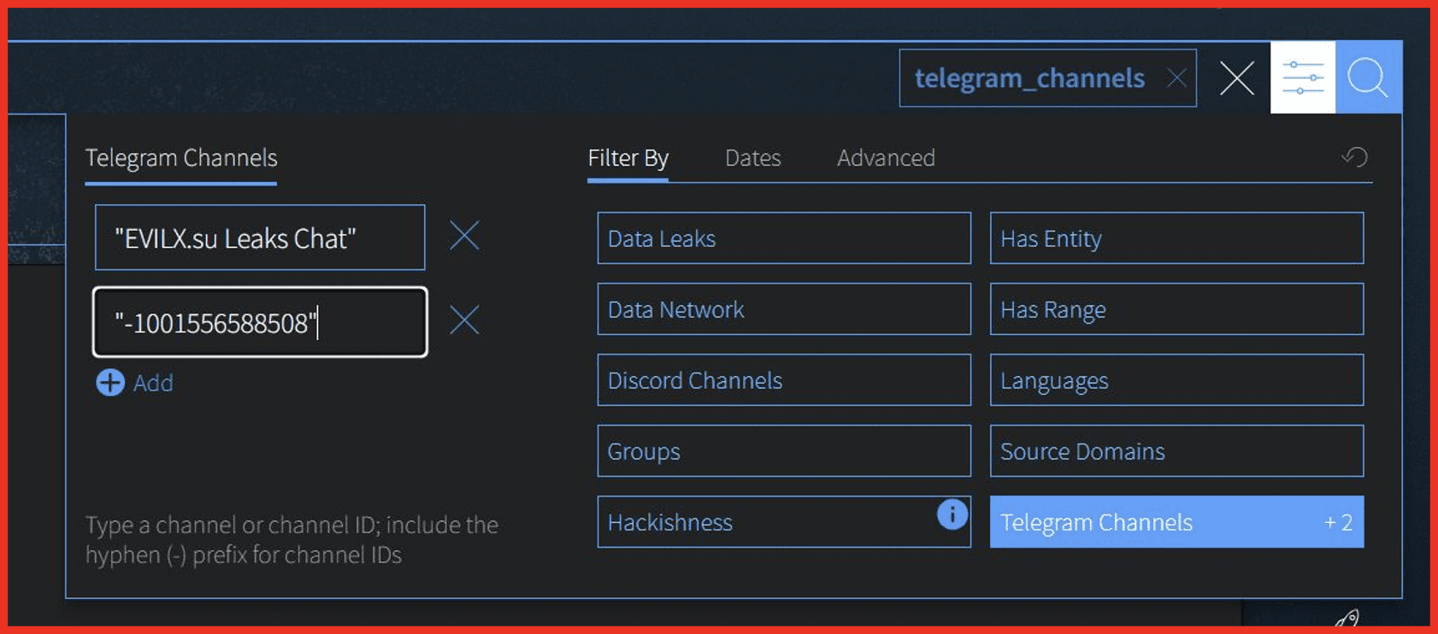Open the Has Range filter

point(1176,309)
